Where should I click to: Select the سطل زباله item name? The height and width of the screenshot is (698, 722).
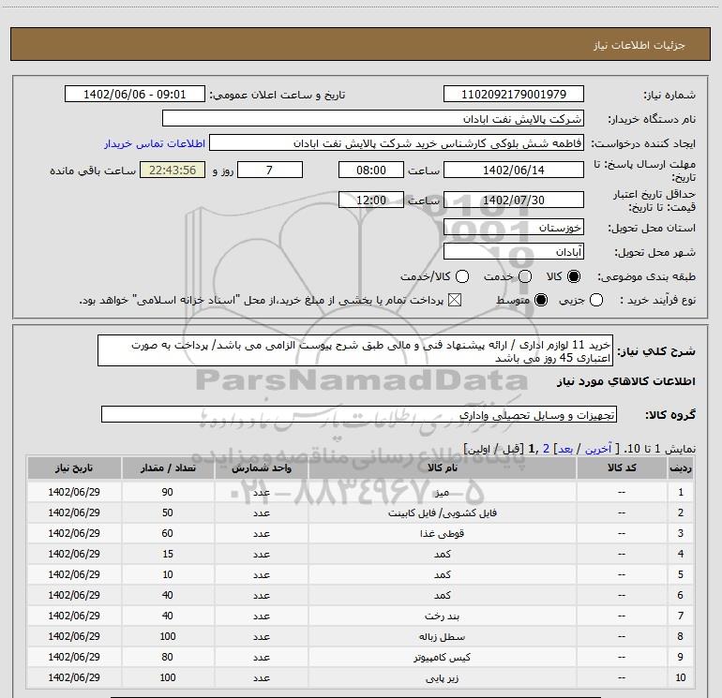(x=442, y=637)
